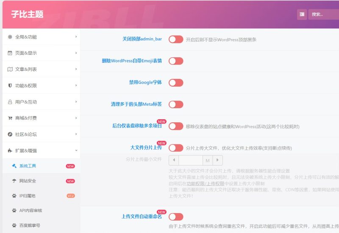The image size is (339, 233).
Task: Click 功能&权限 menu label
Action: [26, 86]
